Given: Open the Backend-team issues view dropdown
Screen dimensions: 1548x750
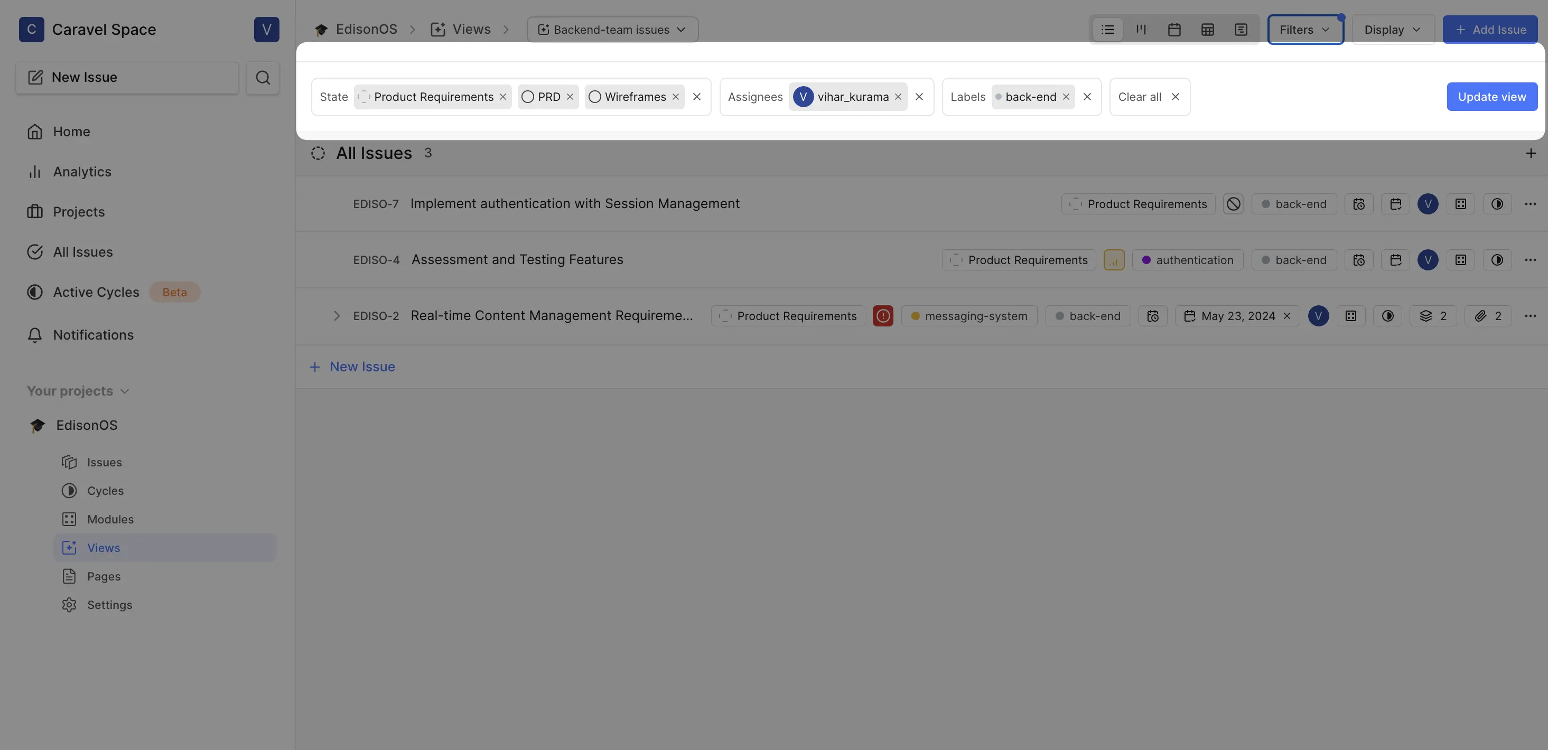Looking at the screenshot, I should 612,29.
